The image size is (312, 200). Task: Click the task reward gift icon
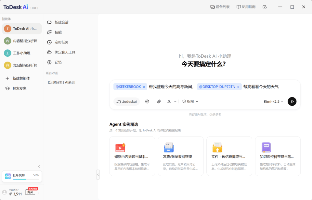[x=8, y=176]
